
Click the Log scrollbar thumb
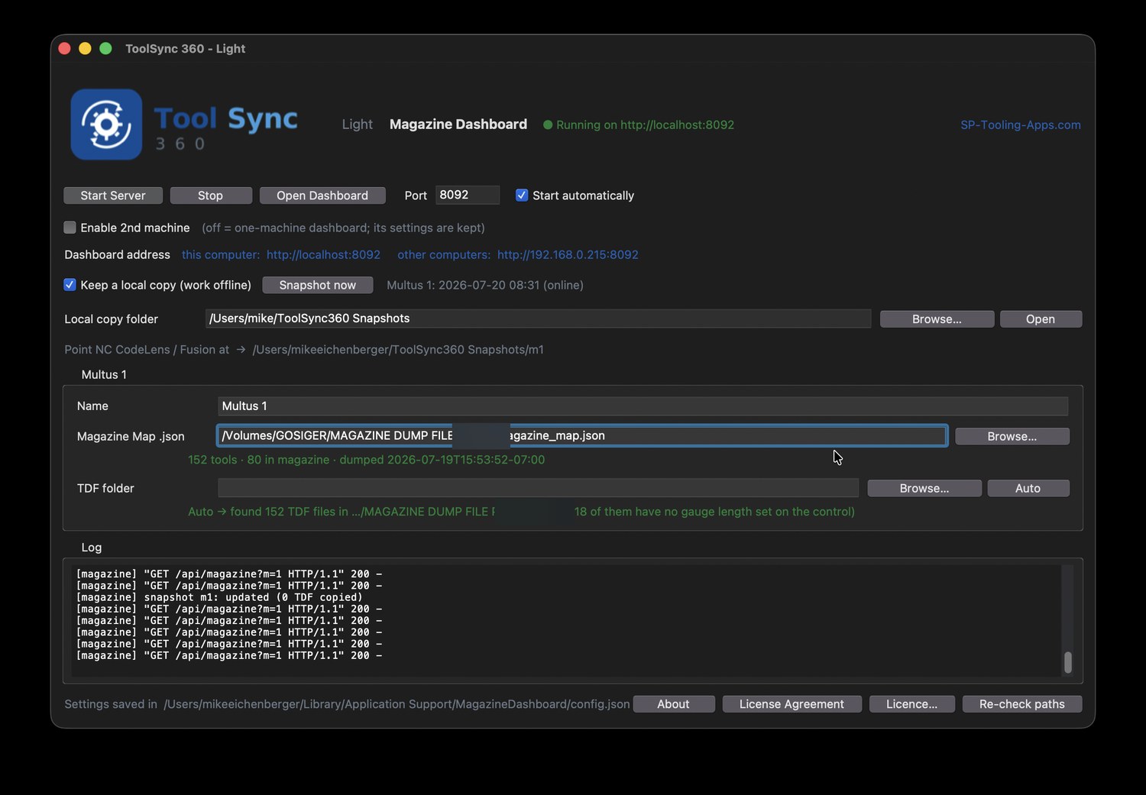(x=1068, y=662)
